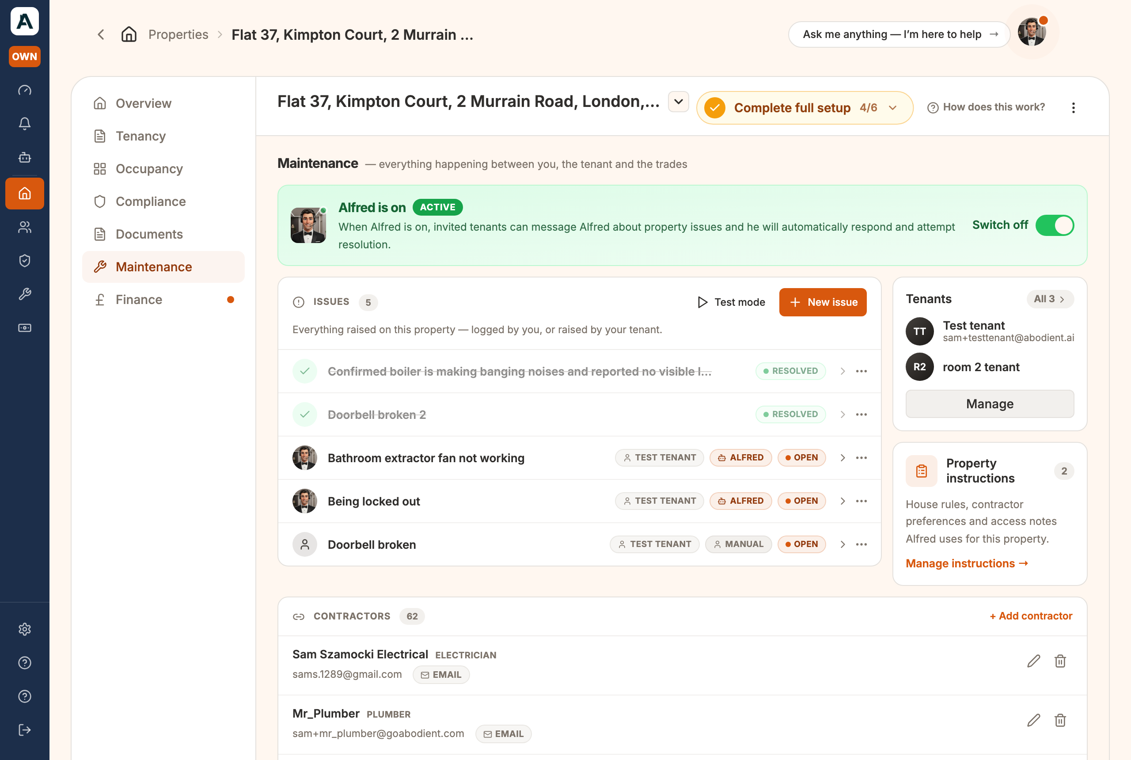
Task: Click the OWN badge in sidebar
Action: pyautogui.click(x=25, y=57)
